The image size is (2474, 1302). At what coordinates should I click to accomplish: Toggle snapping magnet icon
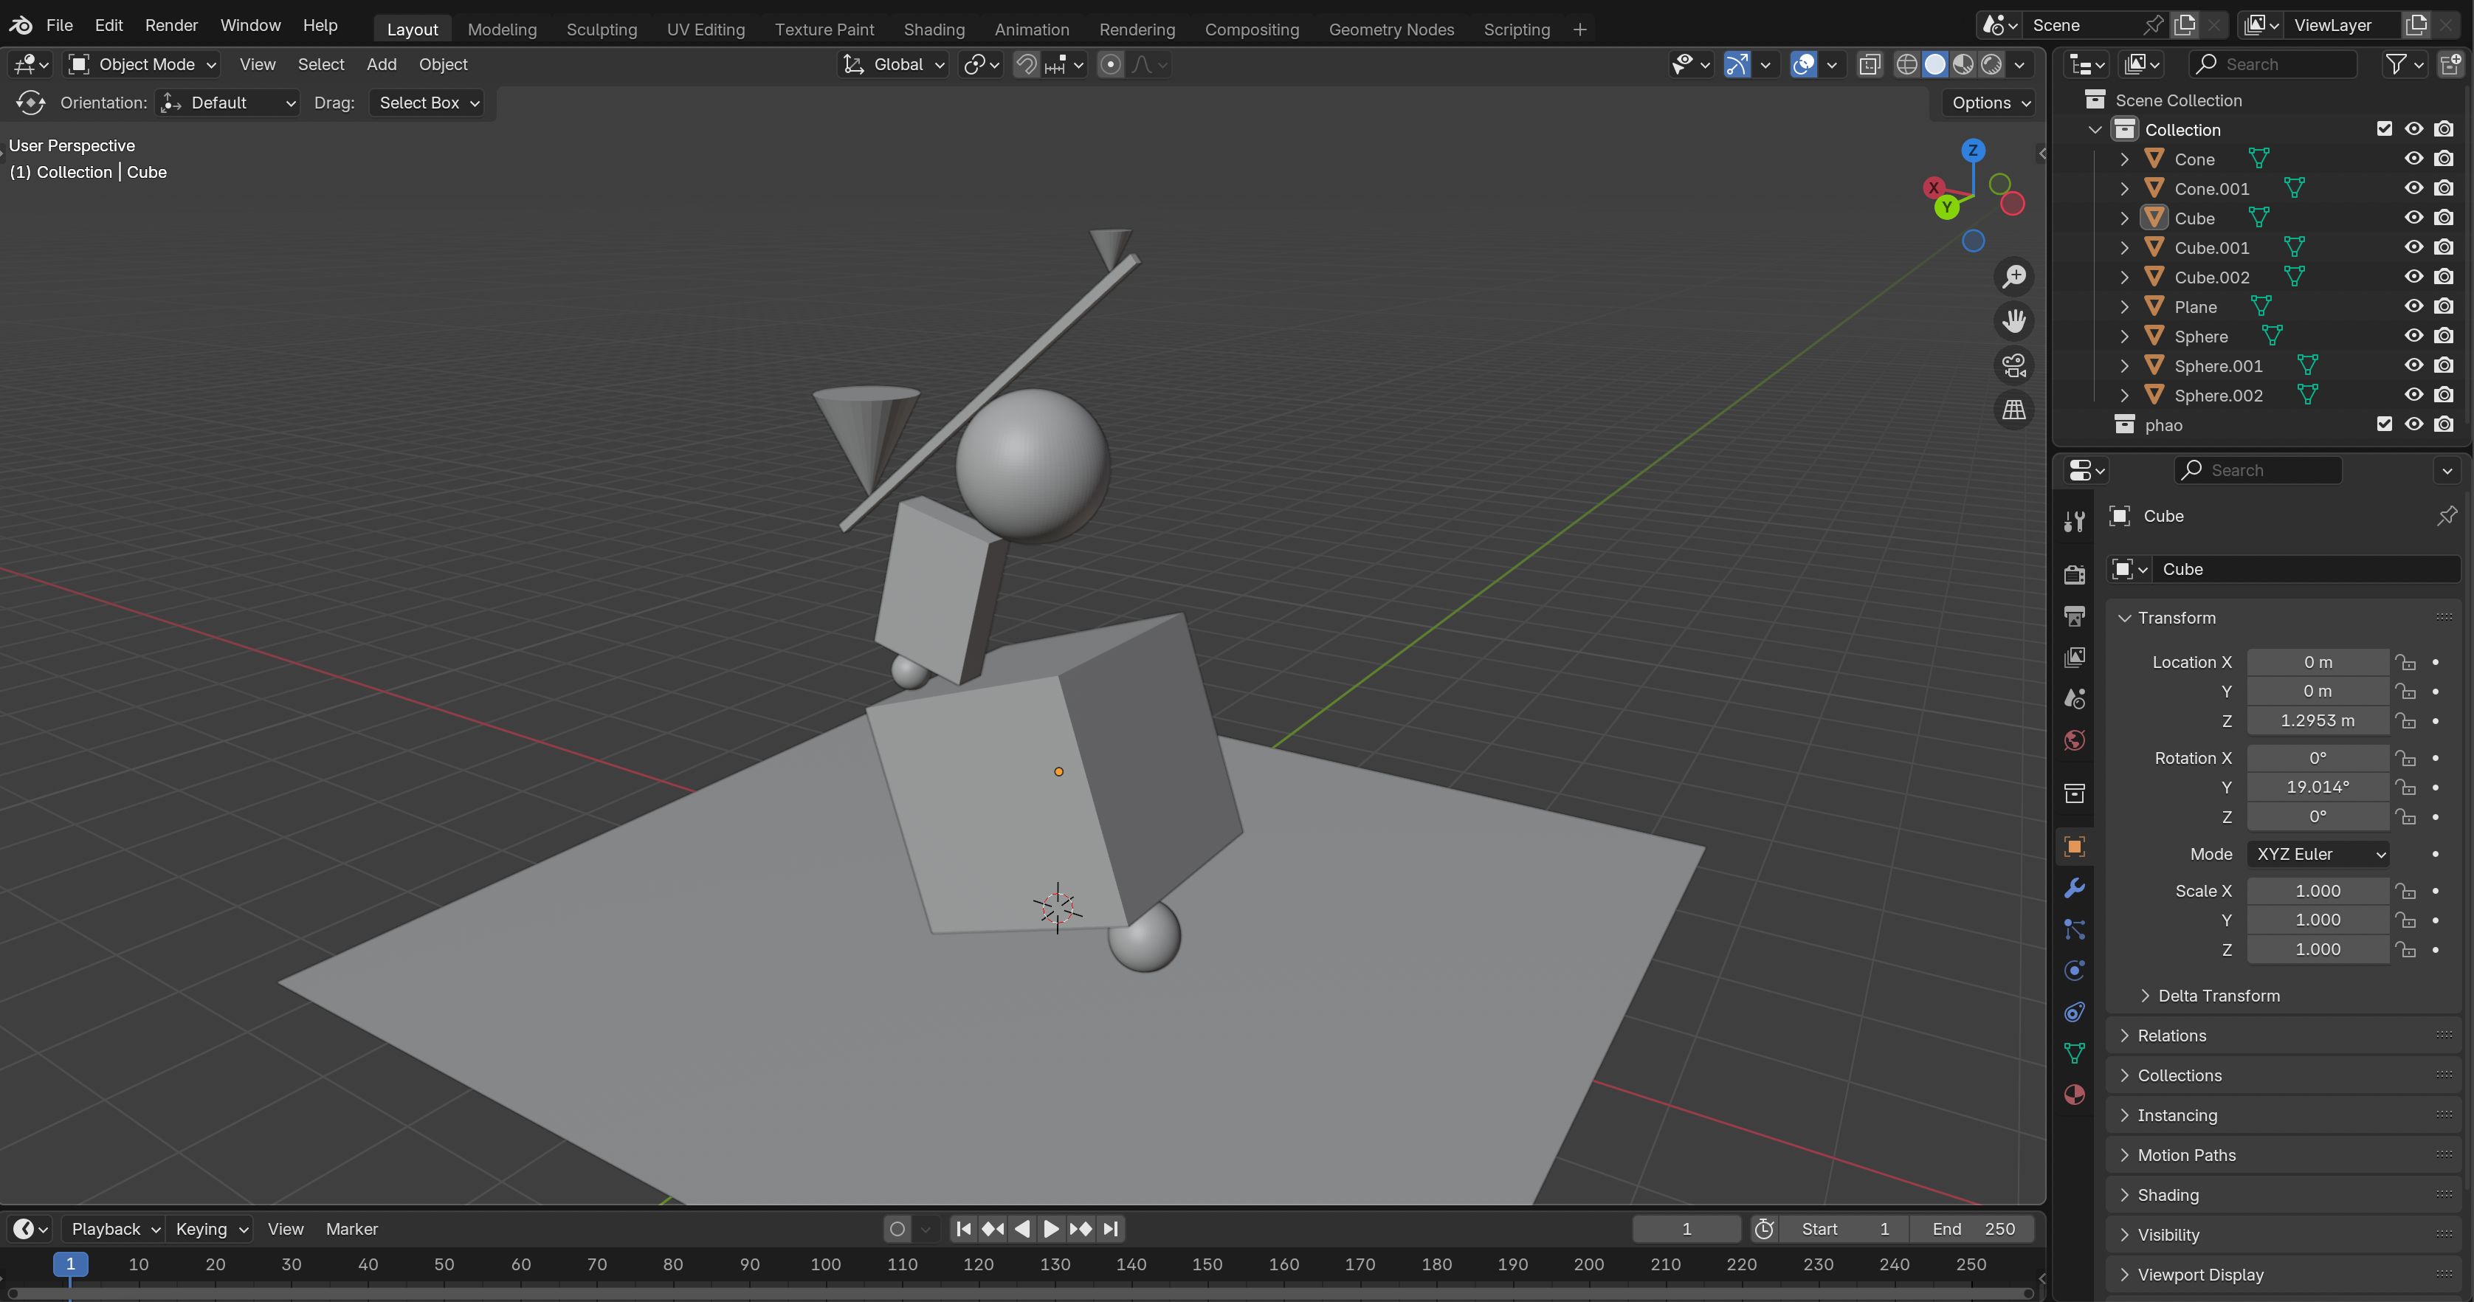1027,64
